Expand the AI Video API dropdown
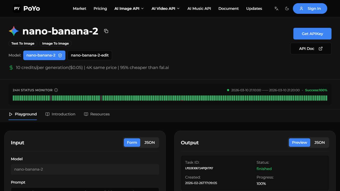 click(x=165, y=8)
